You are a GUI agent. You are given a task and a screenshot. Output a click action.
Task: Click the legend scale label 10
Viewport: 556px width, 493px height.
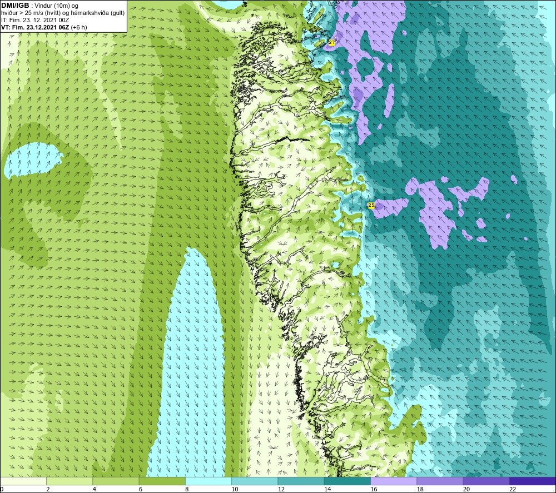click(x=235, y=489)
